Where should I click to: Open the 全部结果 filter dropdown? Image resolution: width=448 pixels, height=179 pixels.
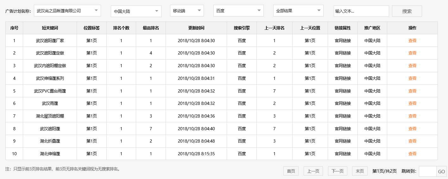pyautogui.click(x=298, y=11)
